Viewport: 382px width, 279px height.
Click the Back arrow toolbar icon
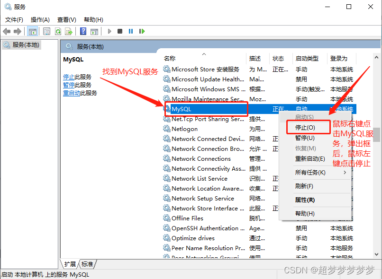pos(7,31)
